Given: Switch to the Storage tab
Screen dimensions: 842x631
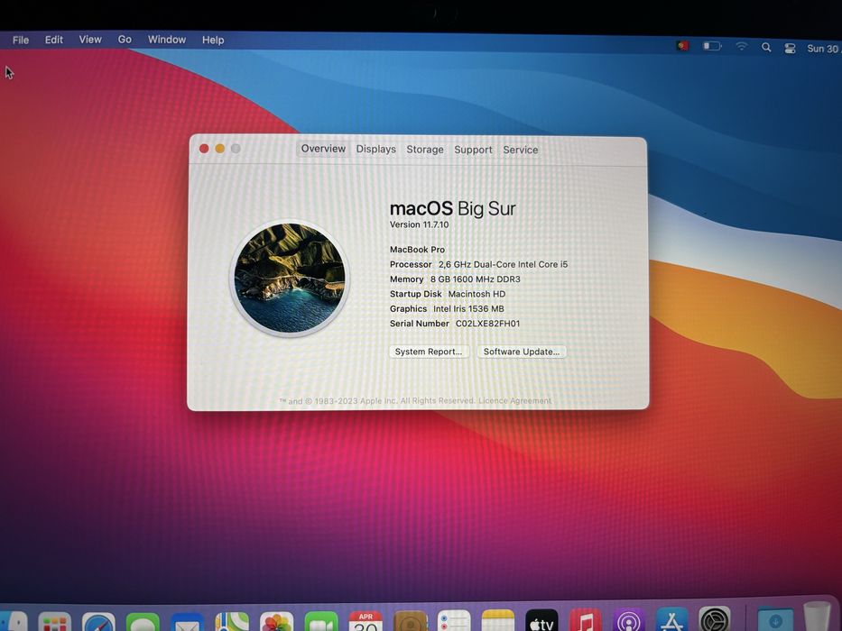Looking at the screenshot, I should [425, 150].
